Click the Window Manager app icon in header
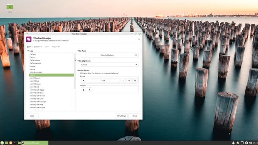Viewport: 258px width, 145px height. 29,39
